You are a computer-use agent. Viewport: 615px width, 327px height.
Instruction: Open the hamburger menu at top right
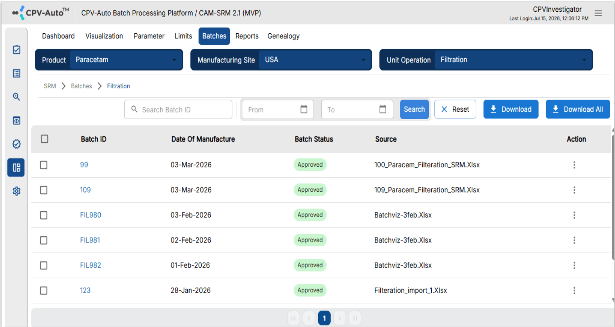tap(598, 13)
